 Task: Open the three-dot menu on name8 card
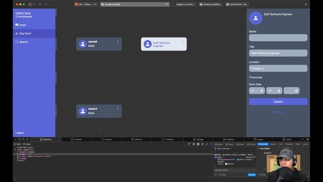tap(118, 41)
